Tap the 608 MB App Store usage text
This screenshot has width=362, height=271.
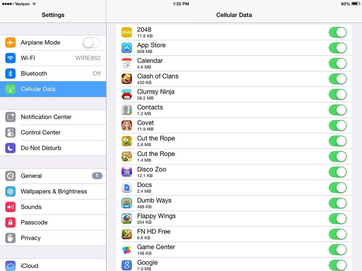click(144, 52)
